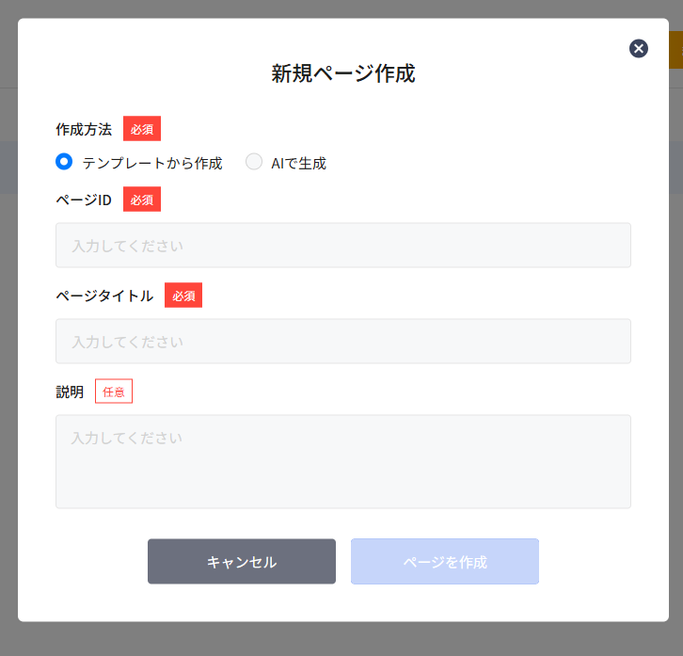The width and height of the screenshot is (683, 656).
Task: Click the orange button behind the dialog
Action: pyautogui.click(x=675, y=50)
